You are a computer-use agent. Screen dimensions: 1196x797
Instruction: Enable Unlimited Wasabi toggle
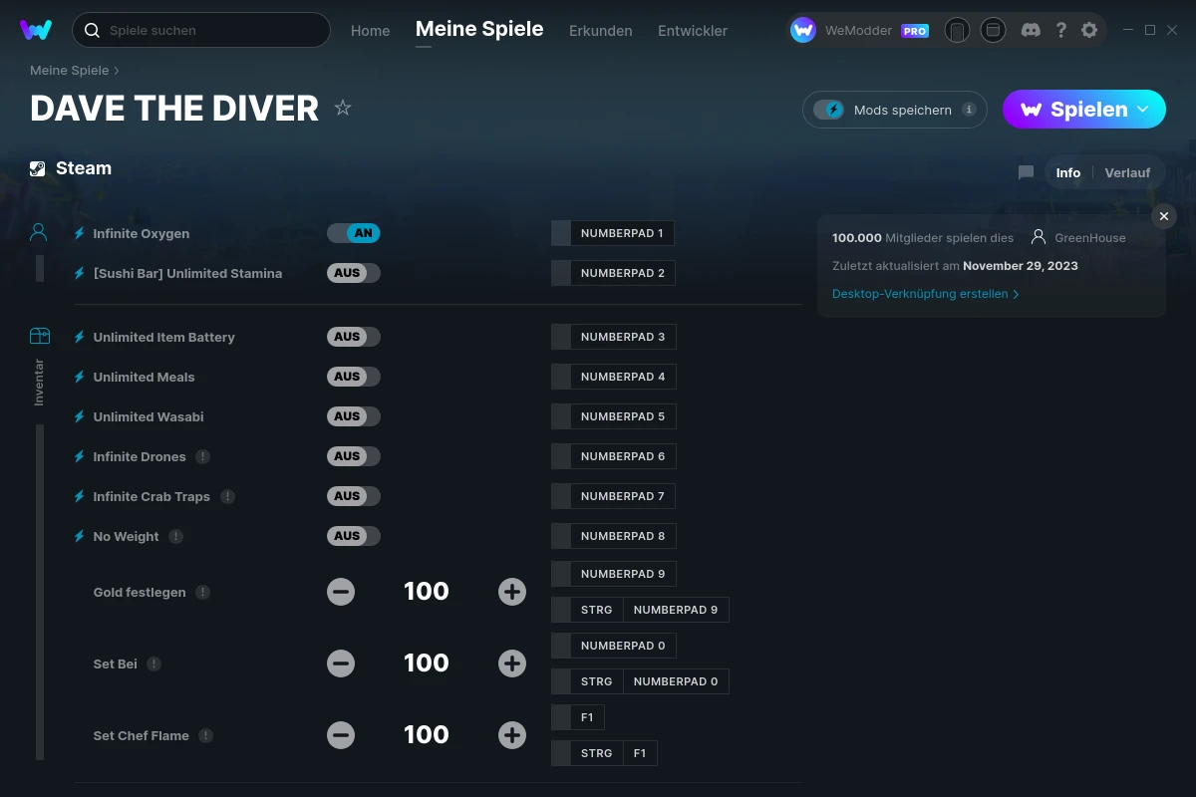coord(354,416)
